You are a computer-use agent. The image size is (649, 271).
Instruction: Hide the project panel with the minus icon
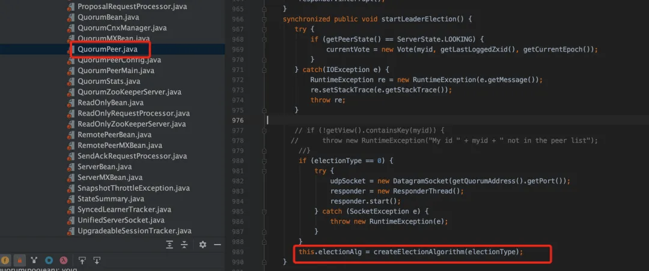point(217,245)
